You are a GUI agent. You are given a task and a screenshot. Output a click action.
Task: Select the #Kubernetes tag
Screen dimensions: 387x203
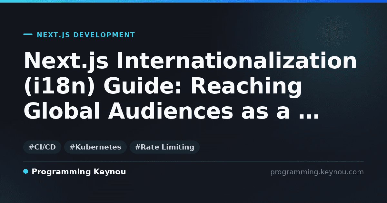(95, 147)
